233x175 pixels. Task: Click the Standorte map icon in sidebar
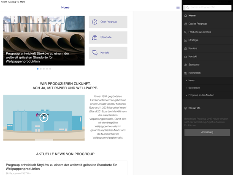point(185,65)
